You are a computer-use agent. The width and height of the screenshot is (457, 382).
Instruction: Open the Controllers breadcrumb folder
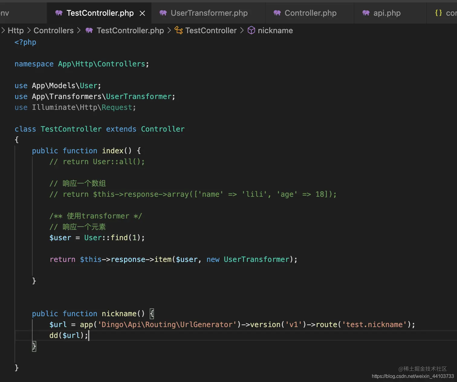(x=53, y=31)
